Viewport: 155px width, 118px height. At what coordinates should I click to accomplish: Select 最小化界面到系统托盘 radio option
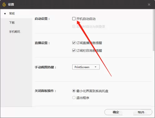74,91
